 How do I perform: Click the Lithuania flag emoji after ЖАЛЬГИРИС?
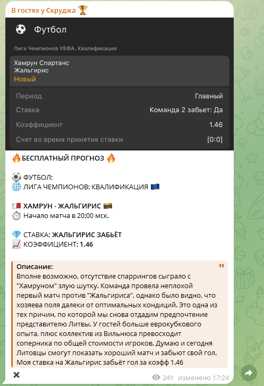108,206
